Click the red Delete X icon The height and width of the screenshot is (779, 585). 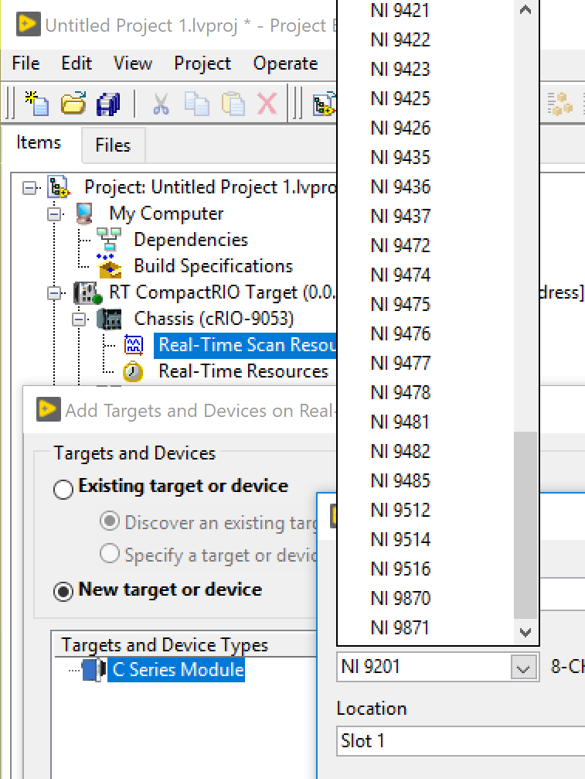(267, 104)
